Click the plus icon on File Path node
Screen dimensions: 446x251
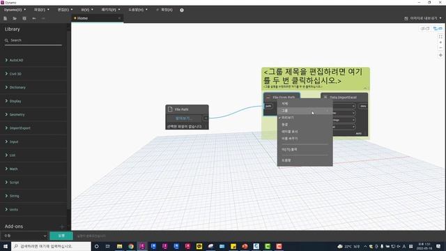[x=206, y=118]
